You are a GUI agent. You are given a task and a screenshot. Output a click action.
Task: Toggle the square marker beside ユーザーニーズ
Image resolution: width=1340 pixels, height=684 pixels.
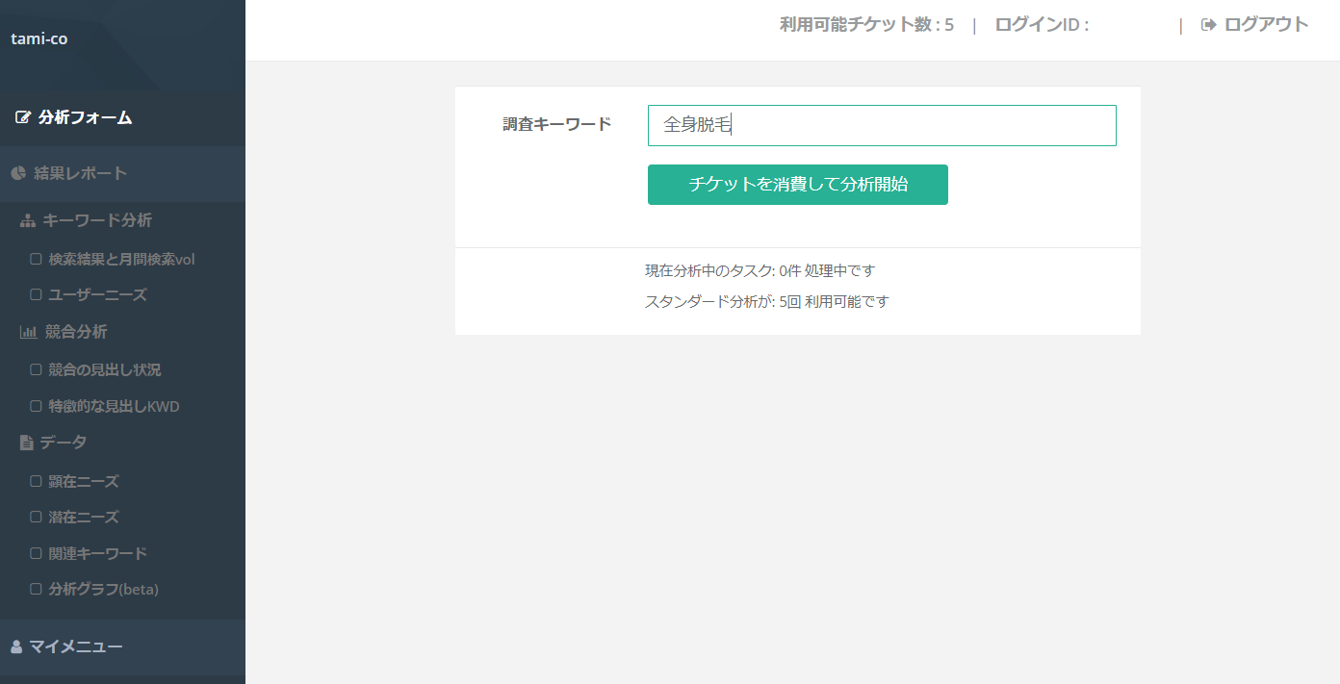click(36, 294)
